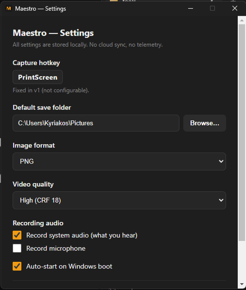The image size is (246, 290).
Task: Click the scrollbar up arrow
Action: point(242,20)
